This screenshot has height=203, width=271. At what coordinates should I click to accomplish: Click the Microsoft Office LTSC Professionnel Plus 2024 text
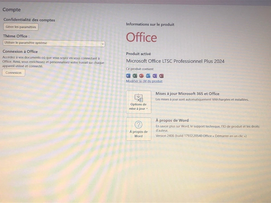click(175, 61)
